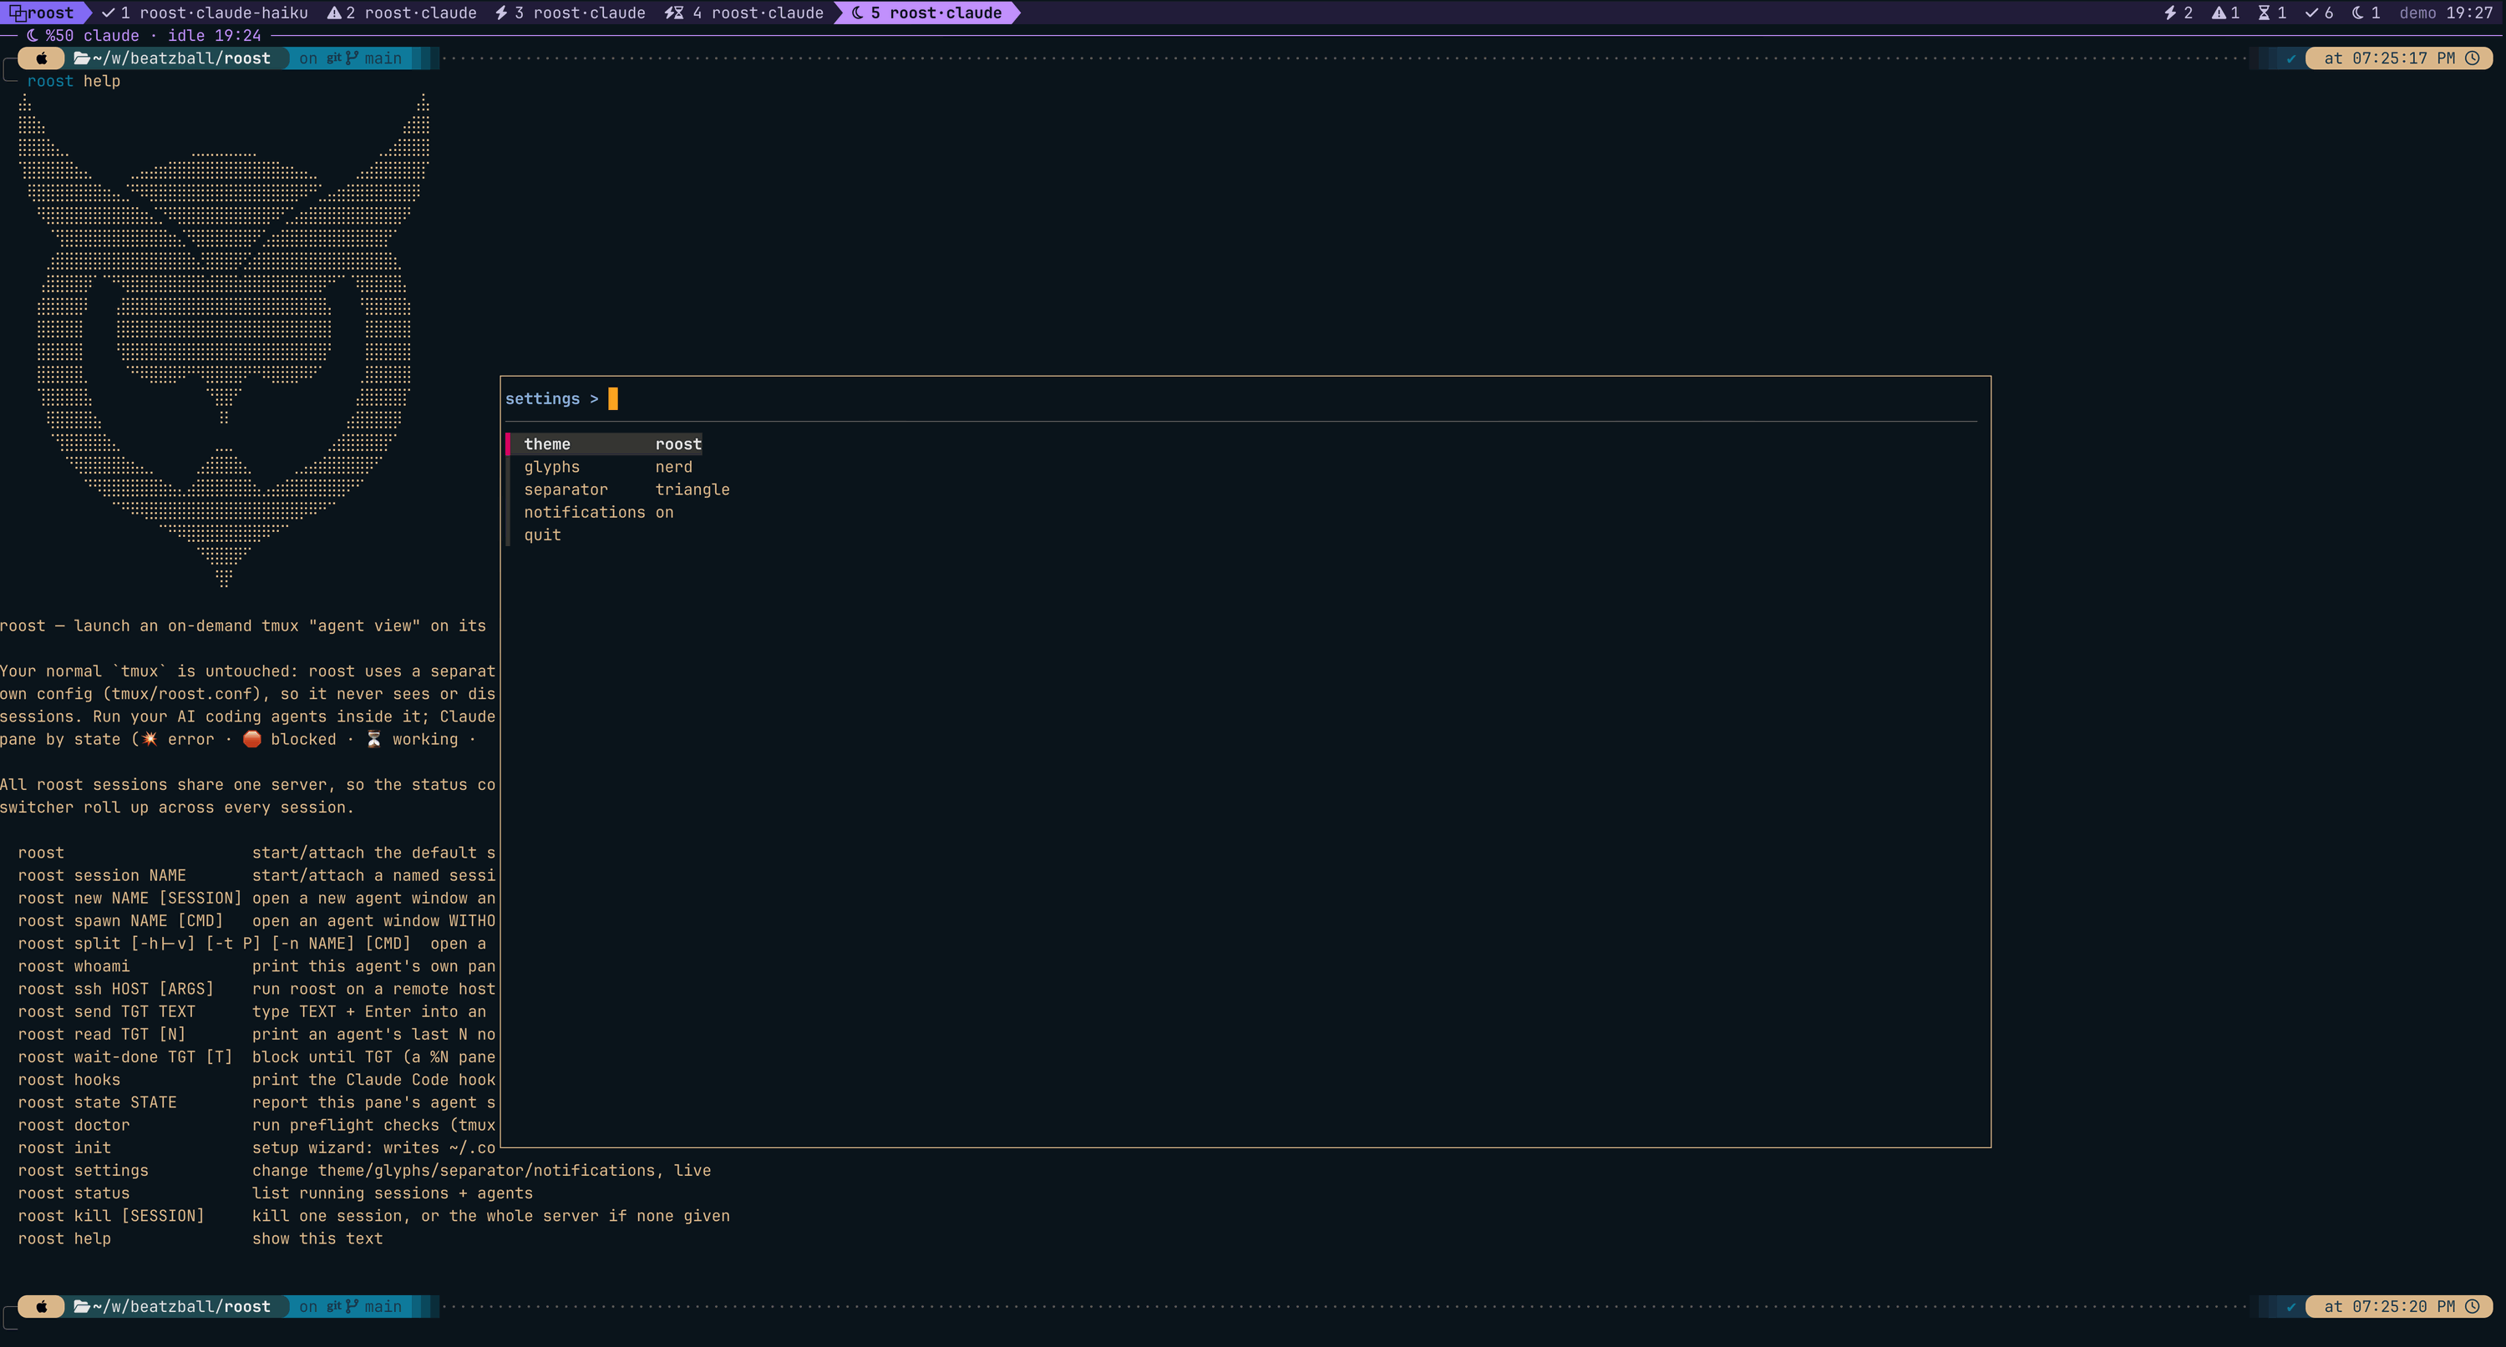Click the blue checkmark beside 07:25:17 PM
This screenshot has width=2506, height=1347.
(x=2291, y=58)
